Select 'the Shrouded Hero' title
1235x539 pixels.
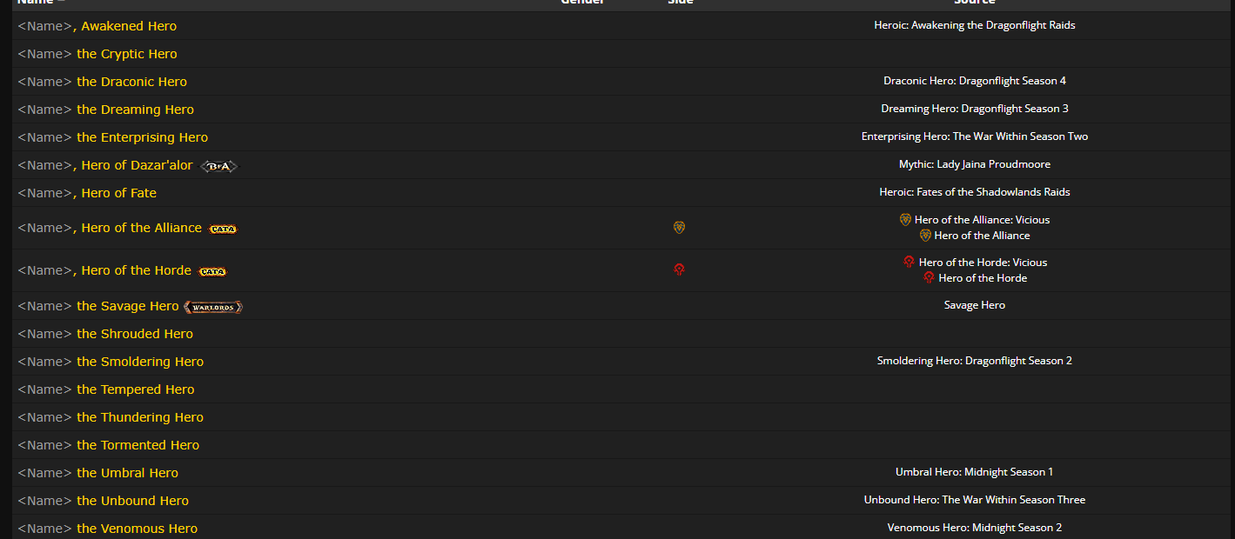pos(135,334)
